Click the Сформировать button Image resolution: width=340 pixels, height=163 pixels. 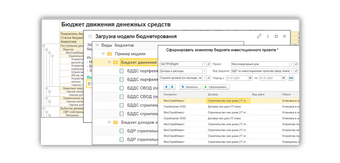[216, 87]
